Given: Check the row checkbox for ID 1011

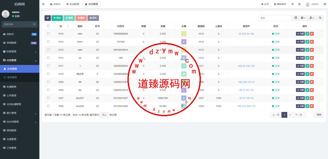Looking at the screenshot, I should (x=48, y=66).
